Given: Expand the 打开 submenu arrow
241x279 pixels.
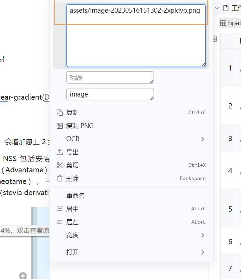Looking at the screenshot, I should pyautogui.click(x=203, y=252).
